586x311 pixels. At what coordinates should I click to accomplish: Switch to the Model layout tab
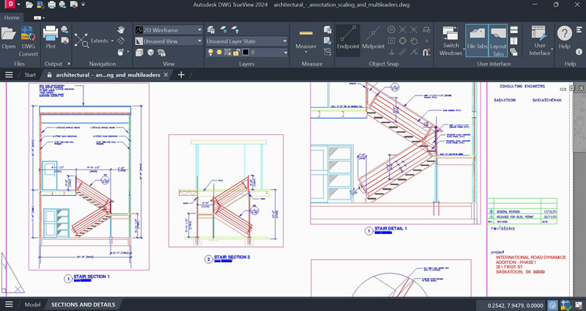click(32, 304)
